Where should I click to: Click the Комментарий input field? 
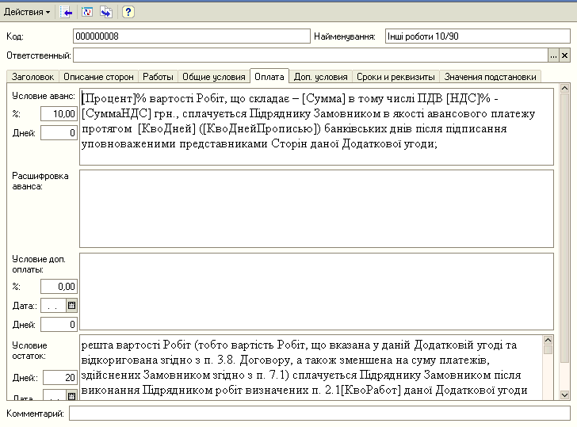point(319,414)
